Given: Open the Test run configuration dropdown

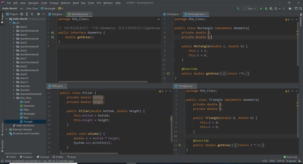Looking at the screenshot, I should [x=250, y=8].
